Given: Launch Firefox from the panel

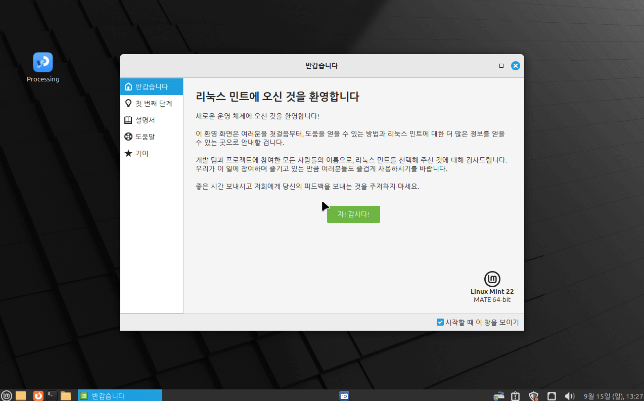Looking at the screenshot, I should [38, 395].
